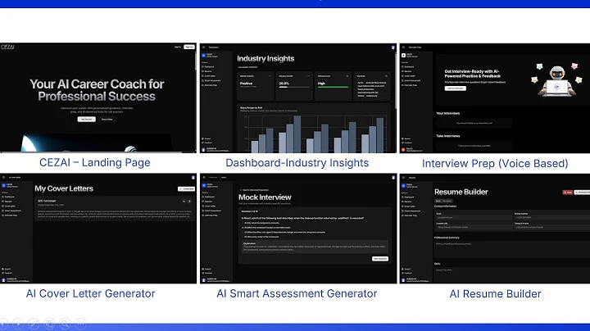Click the Professional Summary text area
Screen dimensions: 590x331
point(512,249)
